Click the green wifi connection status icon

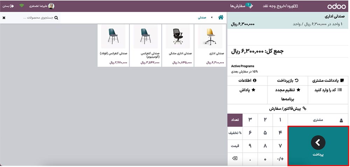[22, 6]
